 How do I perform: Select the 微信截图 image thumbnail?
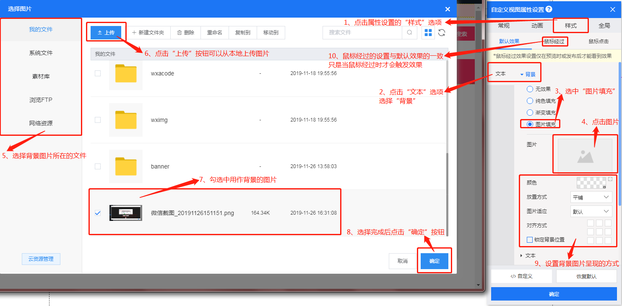click(x=126, y=213)
